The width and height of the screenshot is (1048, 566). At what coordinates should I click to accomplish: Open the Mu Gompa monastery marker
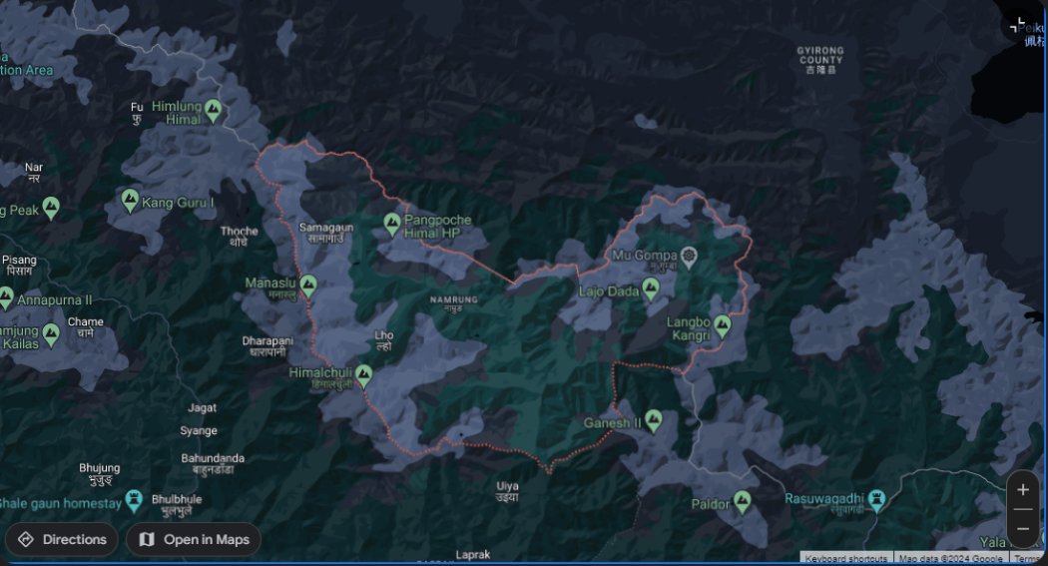click(689, 257)
